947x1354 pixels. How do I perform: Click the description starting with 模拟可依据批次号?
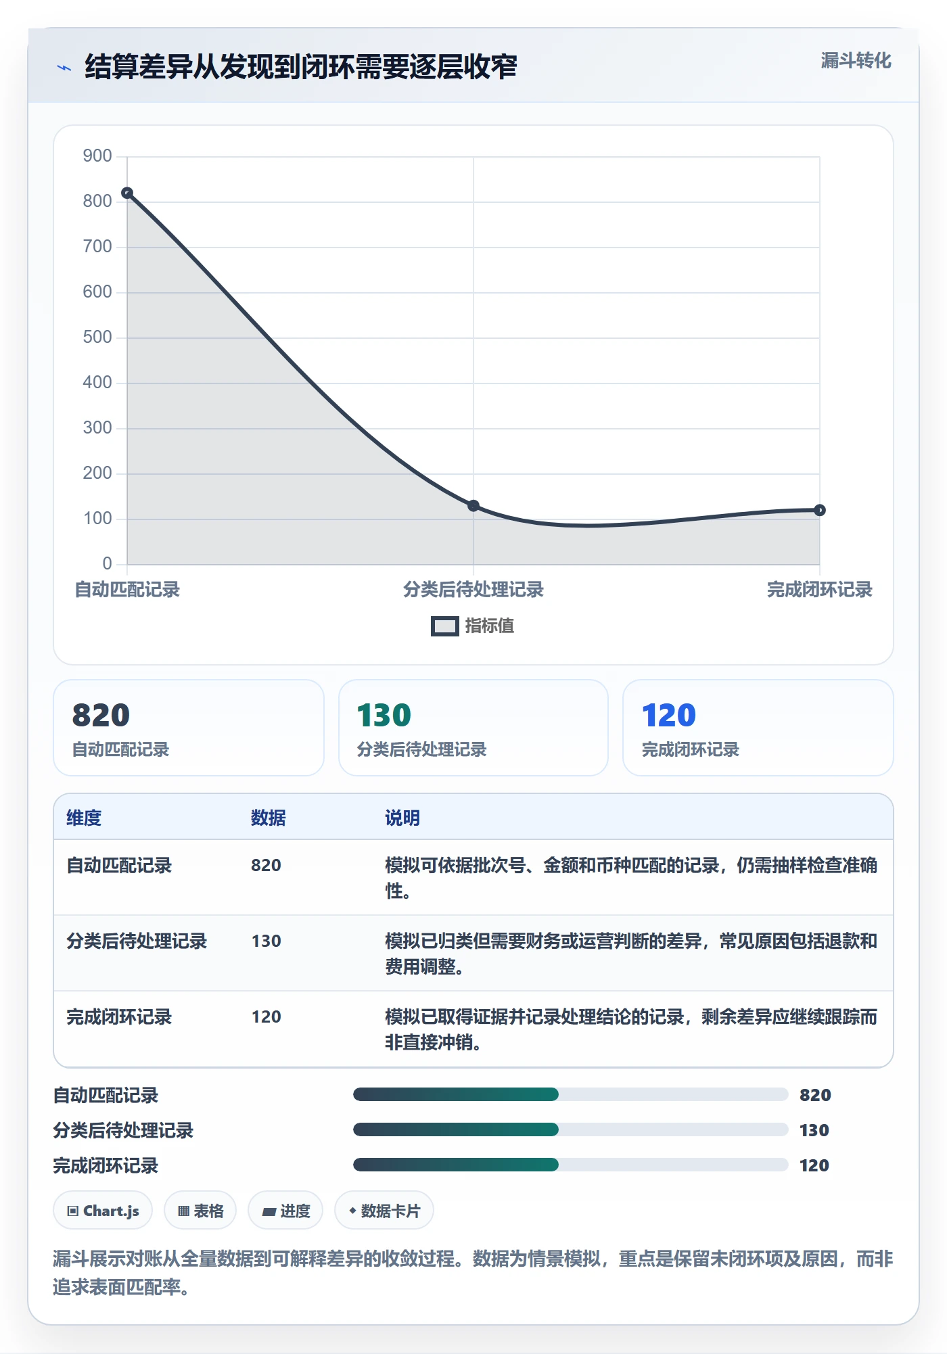tap(631, 878)
